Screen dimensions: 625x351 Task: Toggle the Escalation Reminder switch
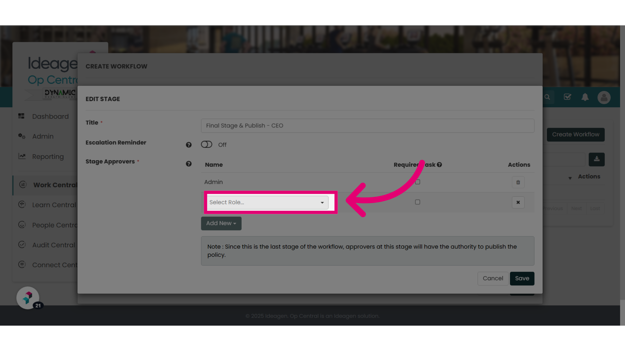click(206, 144)
